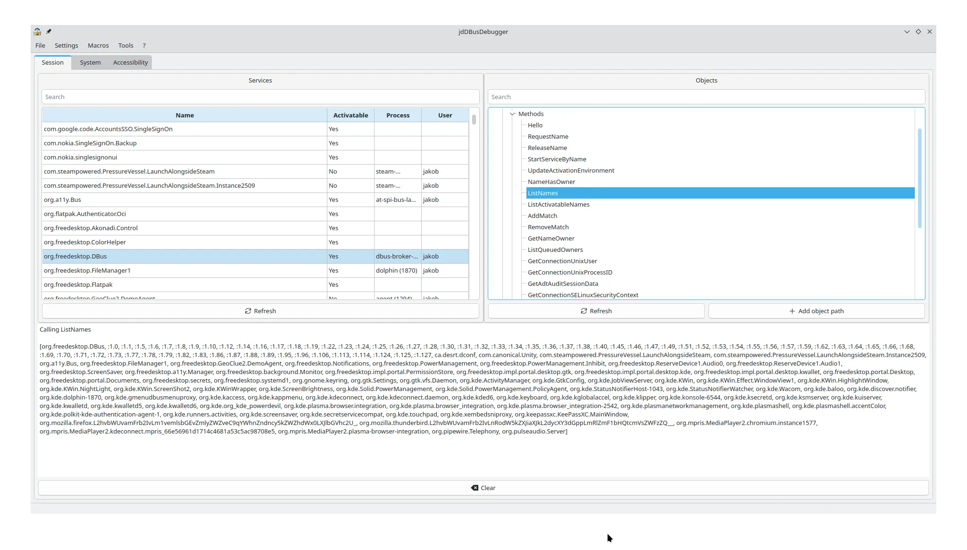Click the jdDBusDebugger app icon in title bar

click(x=37, y=32)
